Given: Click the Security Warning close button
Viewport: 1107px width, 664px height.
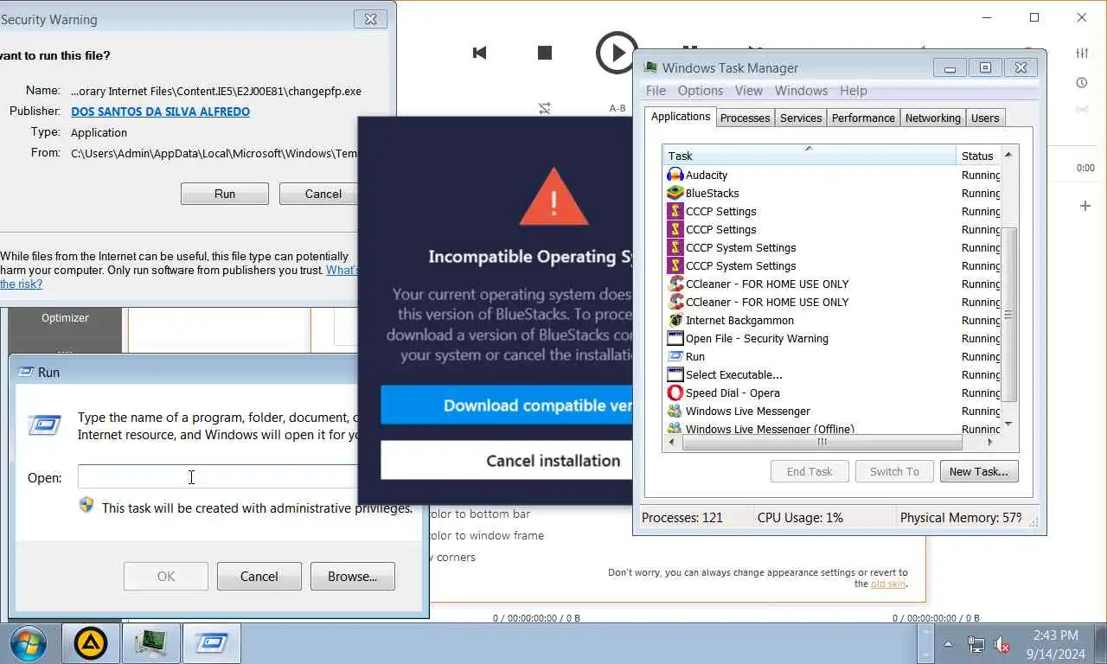Looking at the screenshot, I should tap(370, 19).
